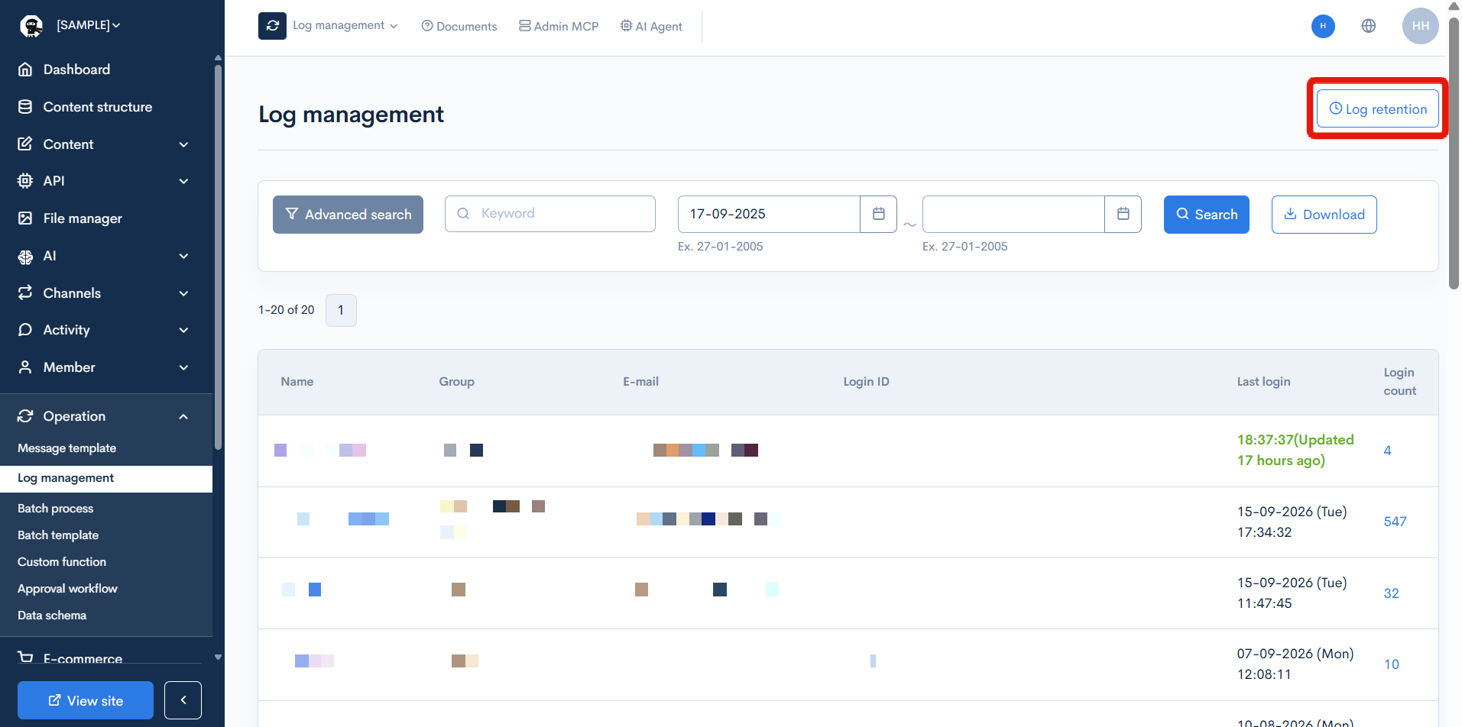Click the Channels arrows icon
The height and width of the screenshot is (727, 1462).
pyautogui.click(x=25, y=292)
